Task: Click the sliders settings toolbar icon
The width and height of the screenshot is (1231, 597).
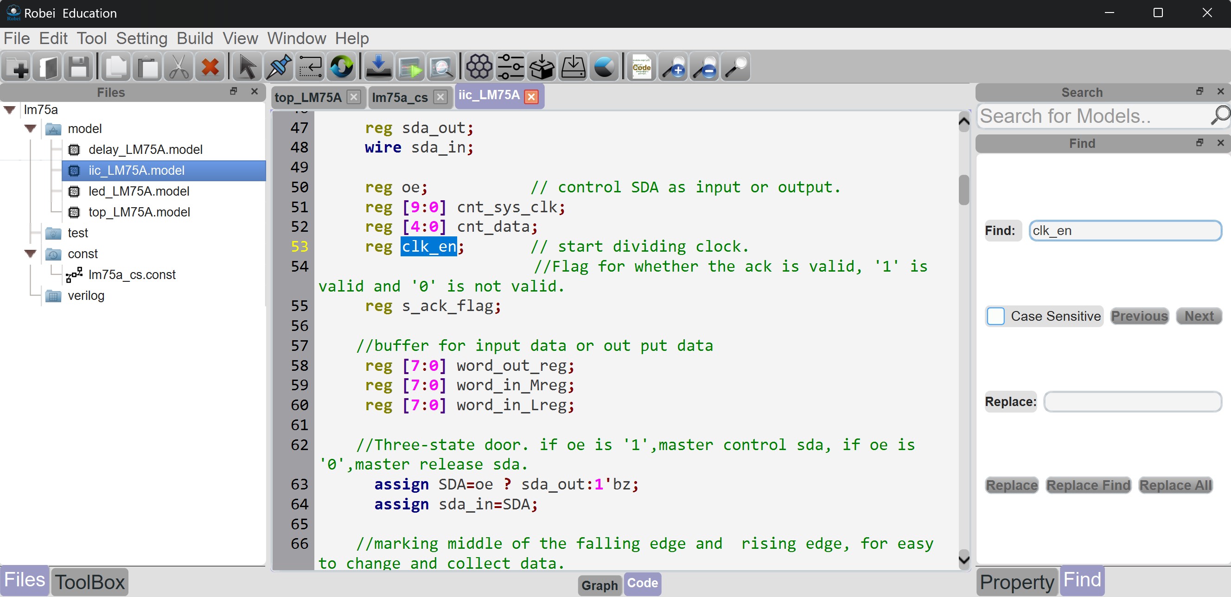Action: [x=510, y=67]
